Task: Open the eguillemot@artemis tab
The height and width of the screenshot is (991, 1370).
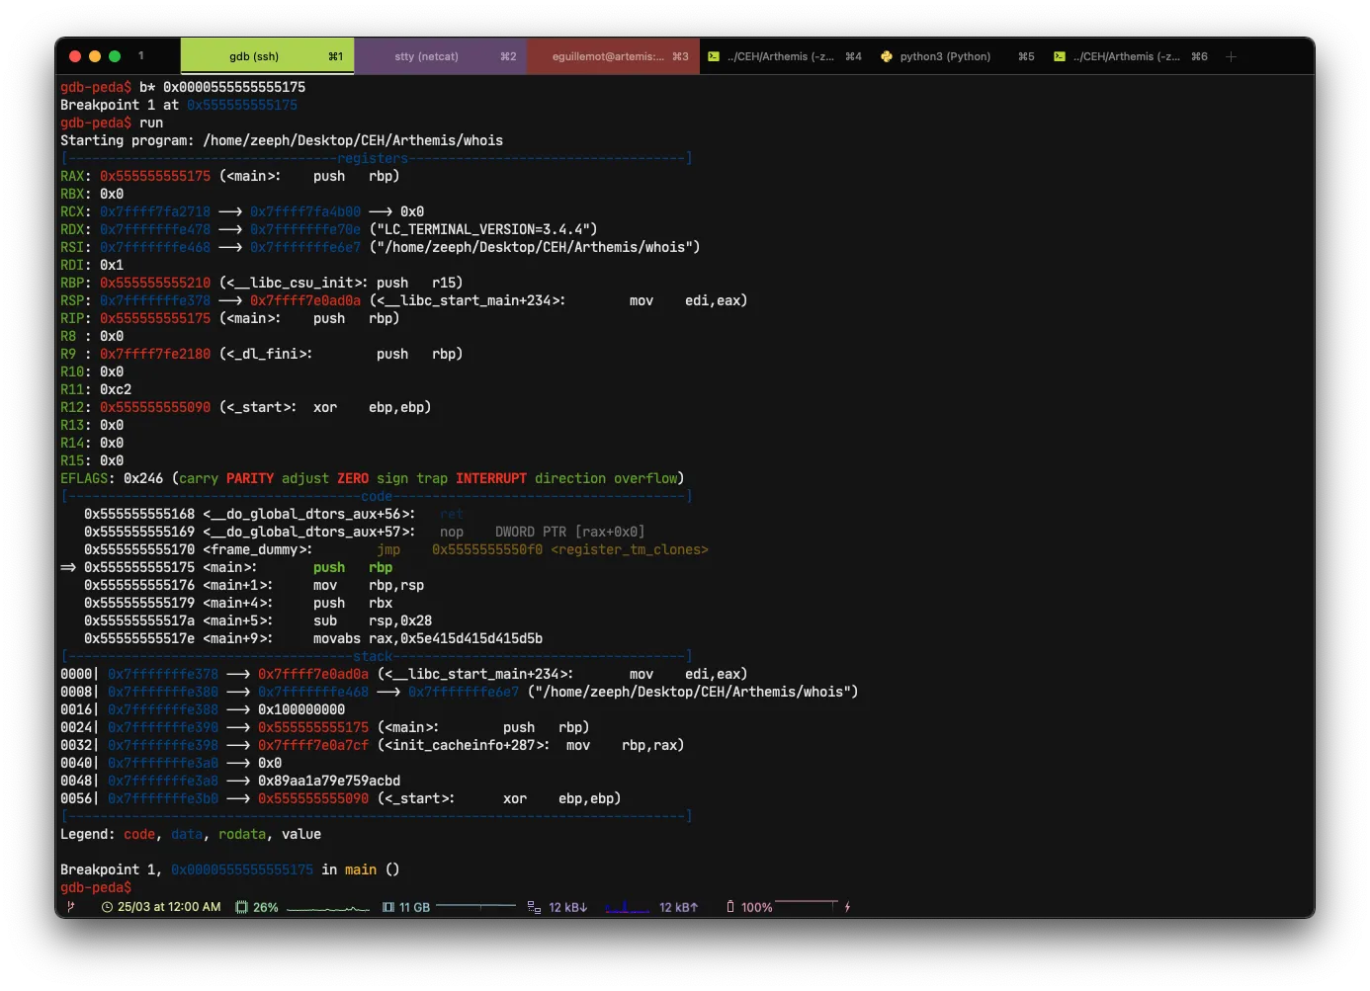Action: [x=607, y=56]
